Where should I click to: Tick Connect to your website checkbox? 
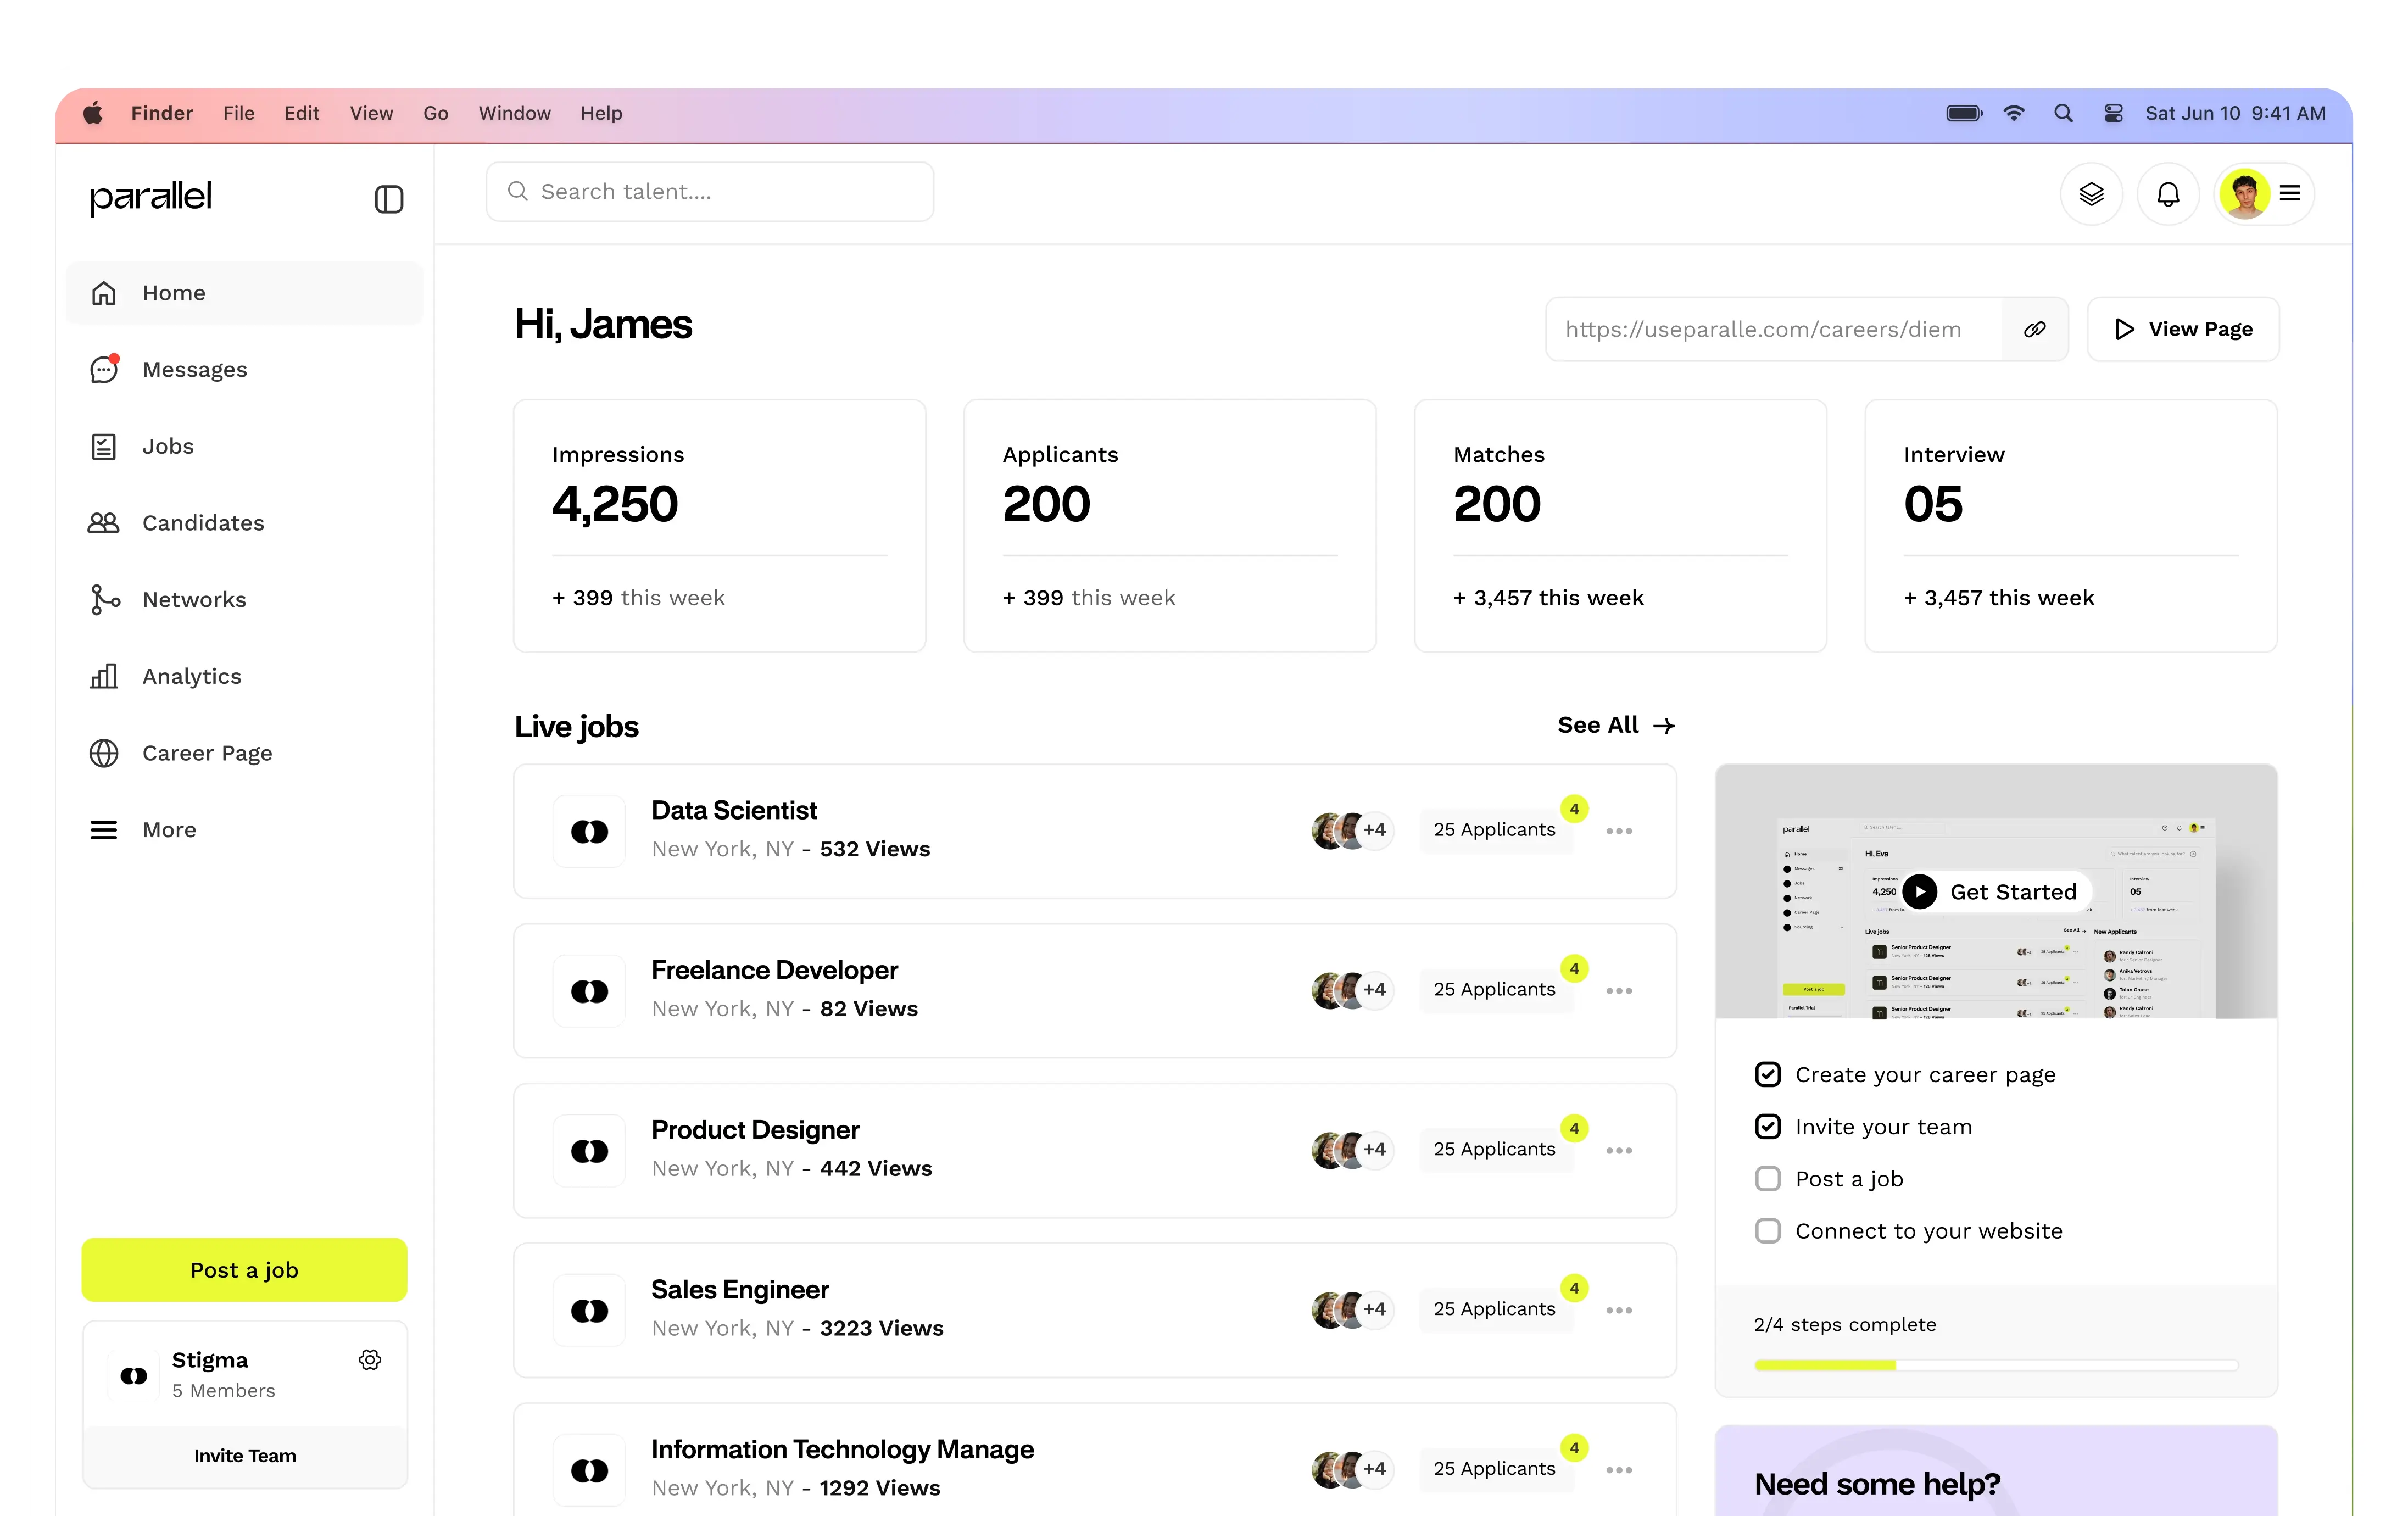coord(1767,1231)
